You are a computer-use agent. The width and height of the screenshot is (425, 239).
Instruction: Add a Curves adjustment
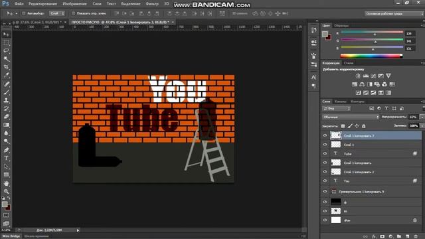click(x=373, y=76)
